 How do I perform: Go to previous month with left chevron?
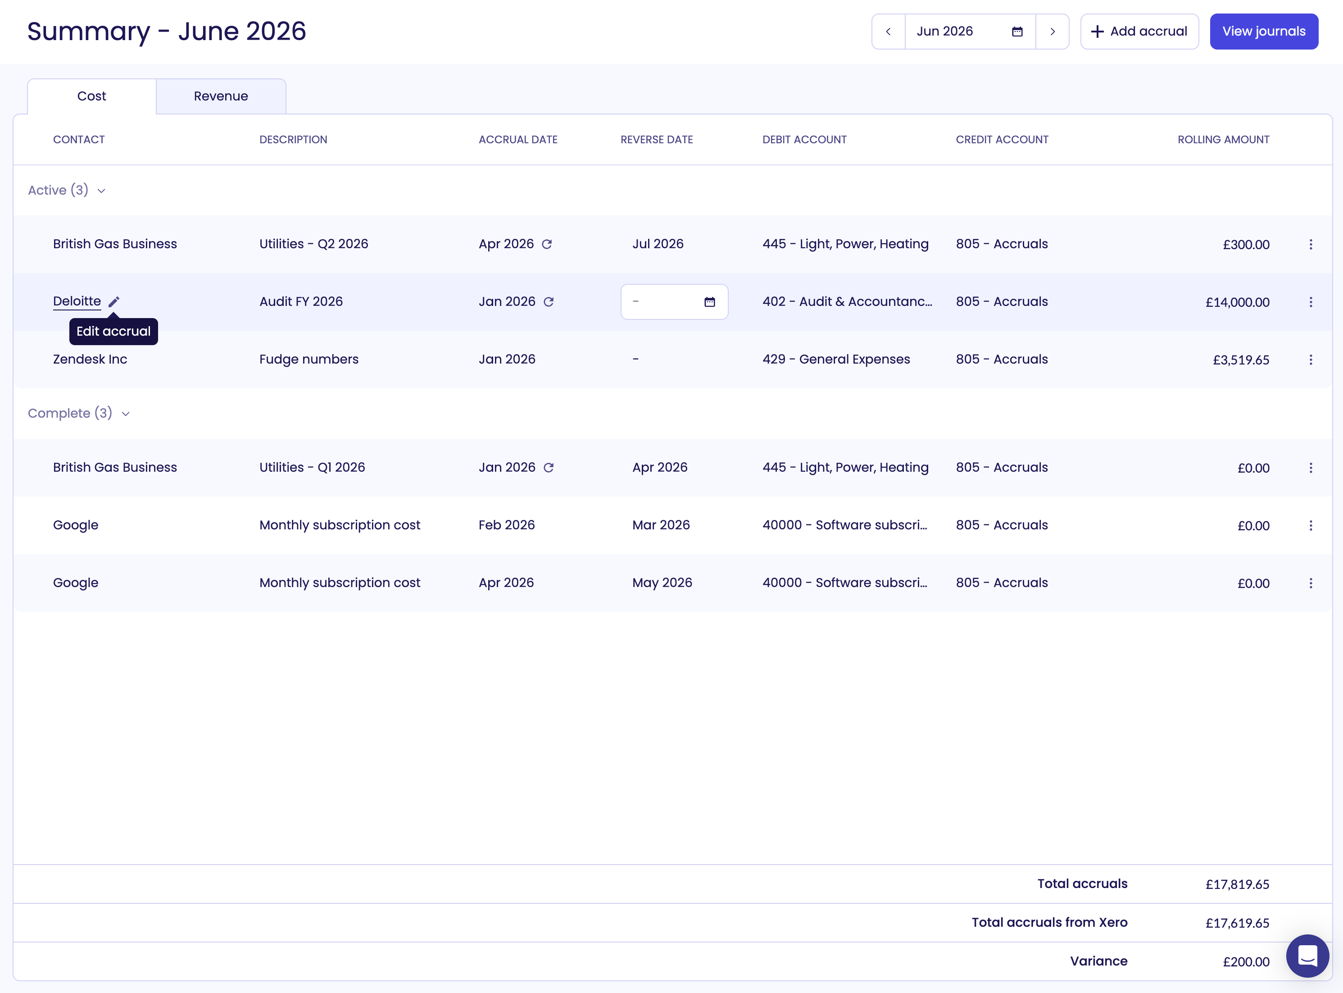(x=888, y=31)
